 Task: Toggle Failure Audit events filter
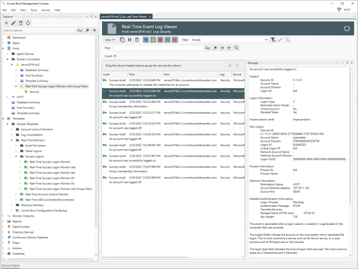click(175, 40)
